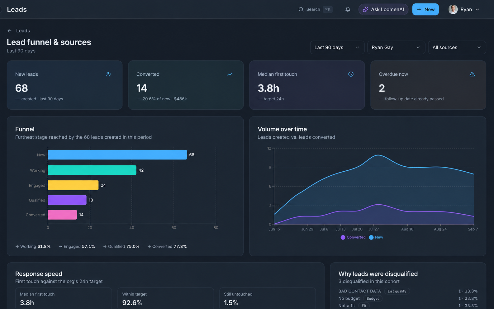Click the Leads breadcrumb link
The image size is (494, 309).
coord(23,31)
